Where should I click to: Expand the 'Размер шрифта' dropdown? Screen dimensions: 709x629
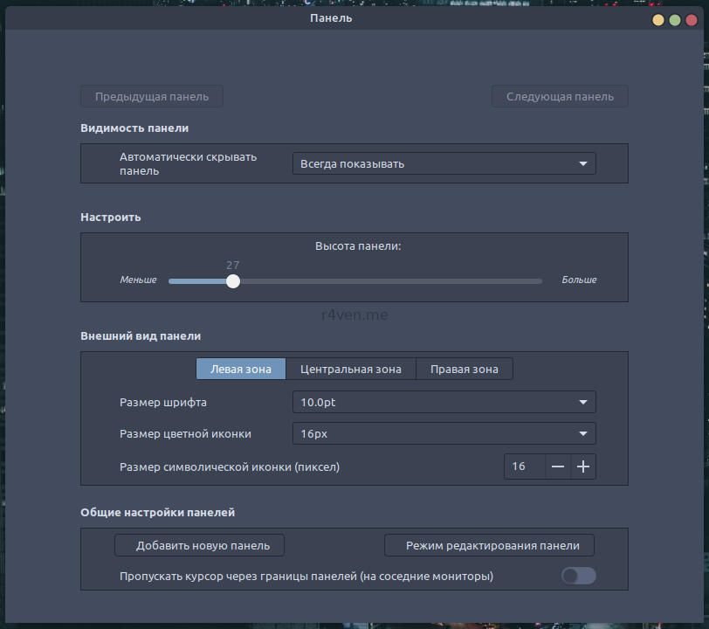pos(444,402)
